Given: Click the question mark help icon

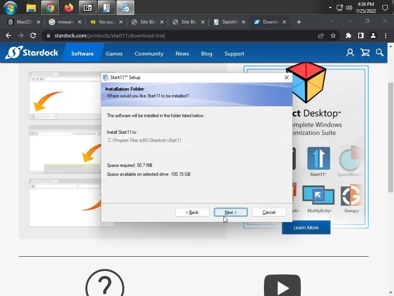Looking at the screenshot, I should pyautogui.click(x=105, y=283).
